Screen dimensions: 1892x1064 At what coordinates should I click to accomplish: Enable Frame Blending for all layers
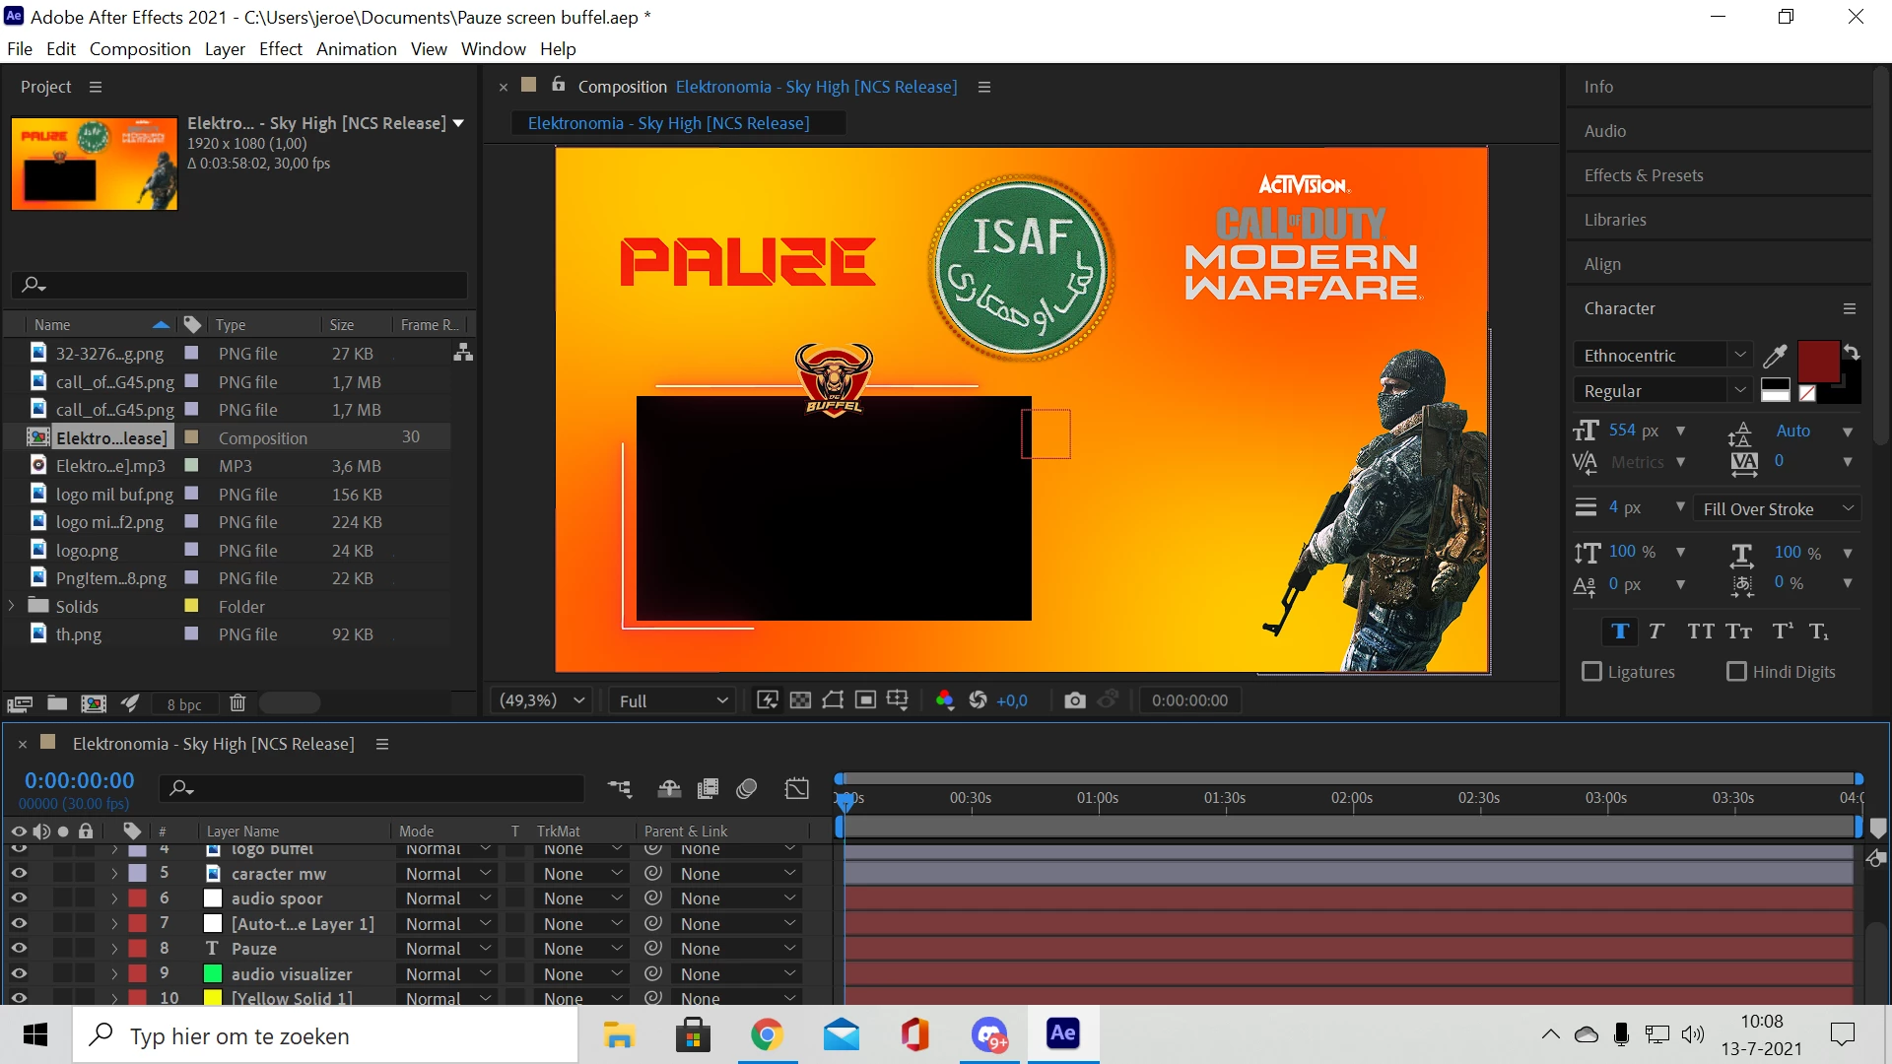coord(708,789)
